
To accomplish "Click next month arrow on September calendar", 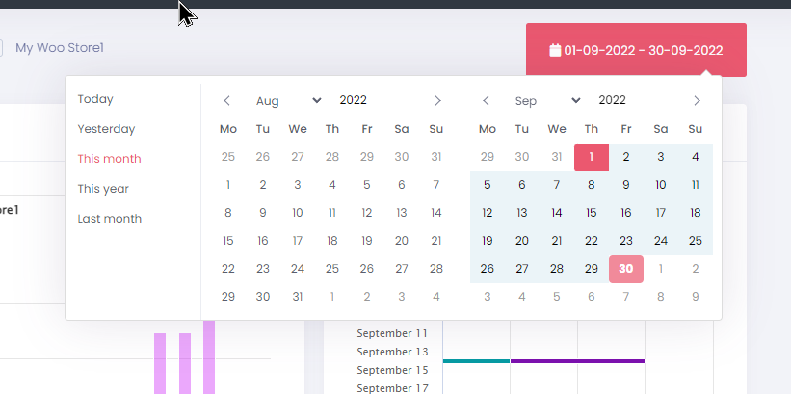I will click(x=697, y=101).
